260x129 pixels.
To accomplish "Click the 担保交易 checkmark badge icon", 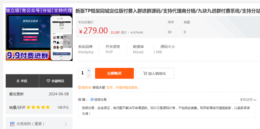I will [92, 100].
